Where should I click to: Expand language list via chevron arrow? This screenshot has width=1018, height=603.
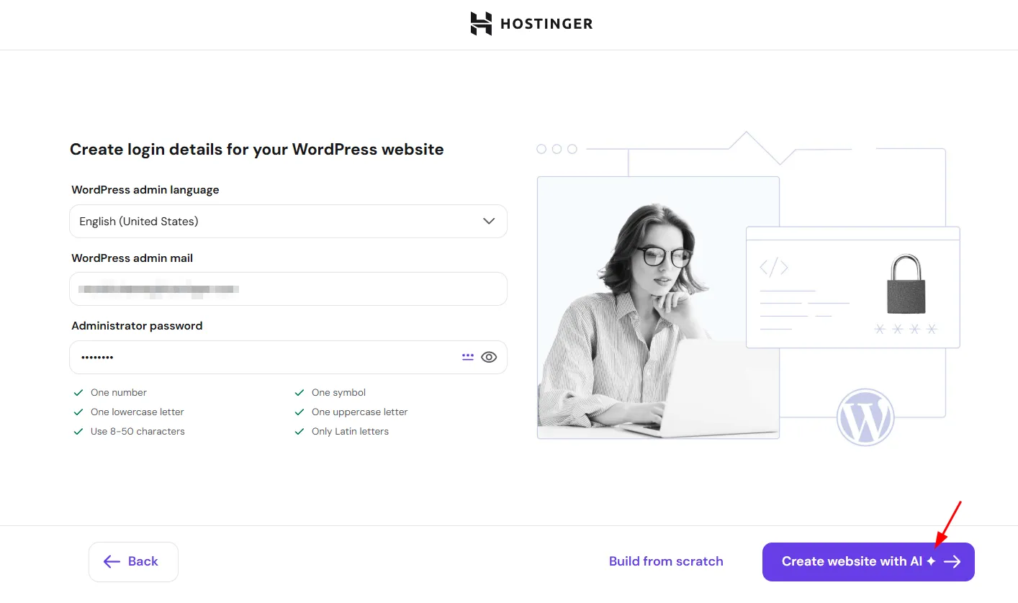[x=489, y=221]
